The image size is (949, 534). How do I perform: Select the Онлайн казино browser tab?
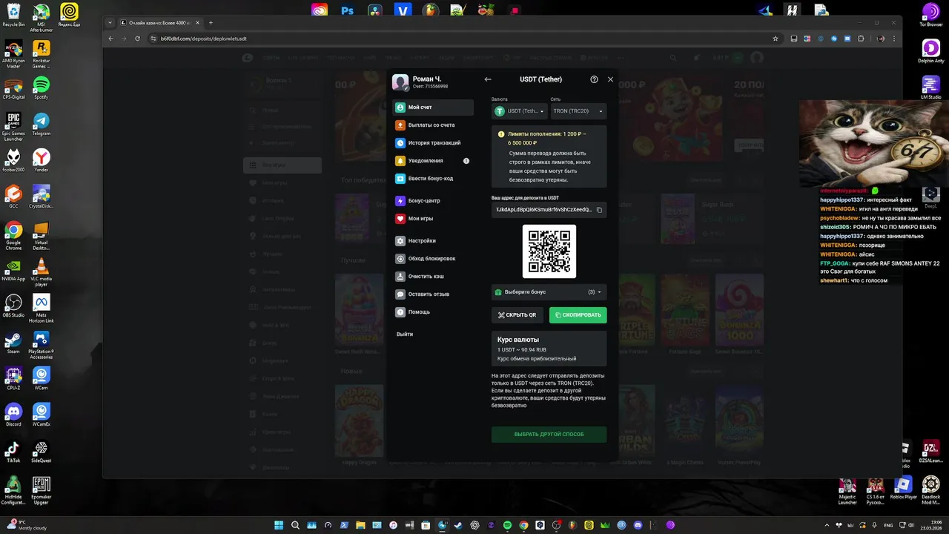(x=159, y=23)
